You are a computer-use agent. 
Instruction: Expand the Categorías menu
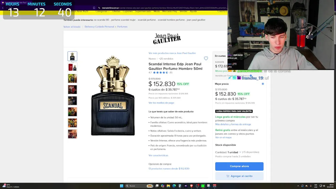[103, 12]
